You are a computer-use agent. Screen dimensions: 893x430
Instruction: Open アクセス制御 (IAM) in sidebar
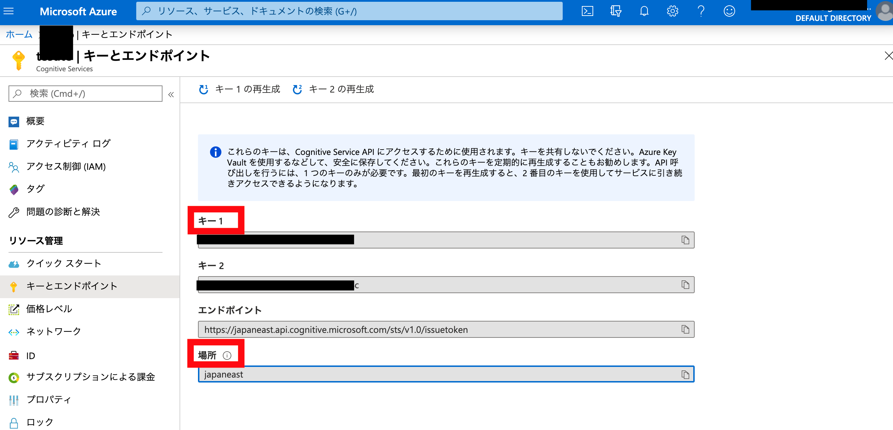point(90,167)
